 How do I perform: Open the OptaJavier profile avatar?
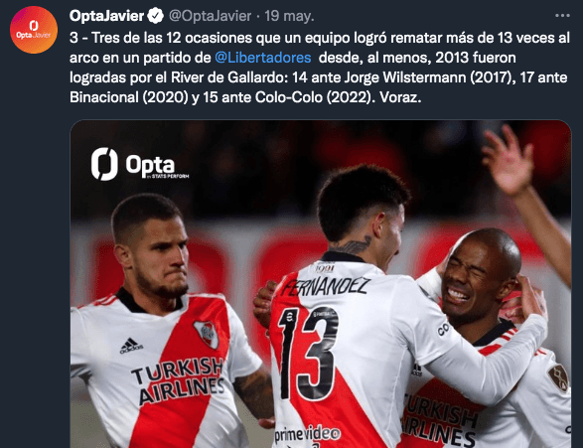[x=34, y=30]
